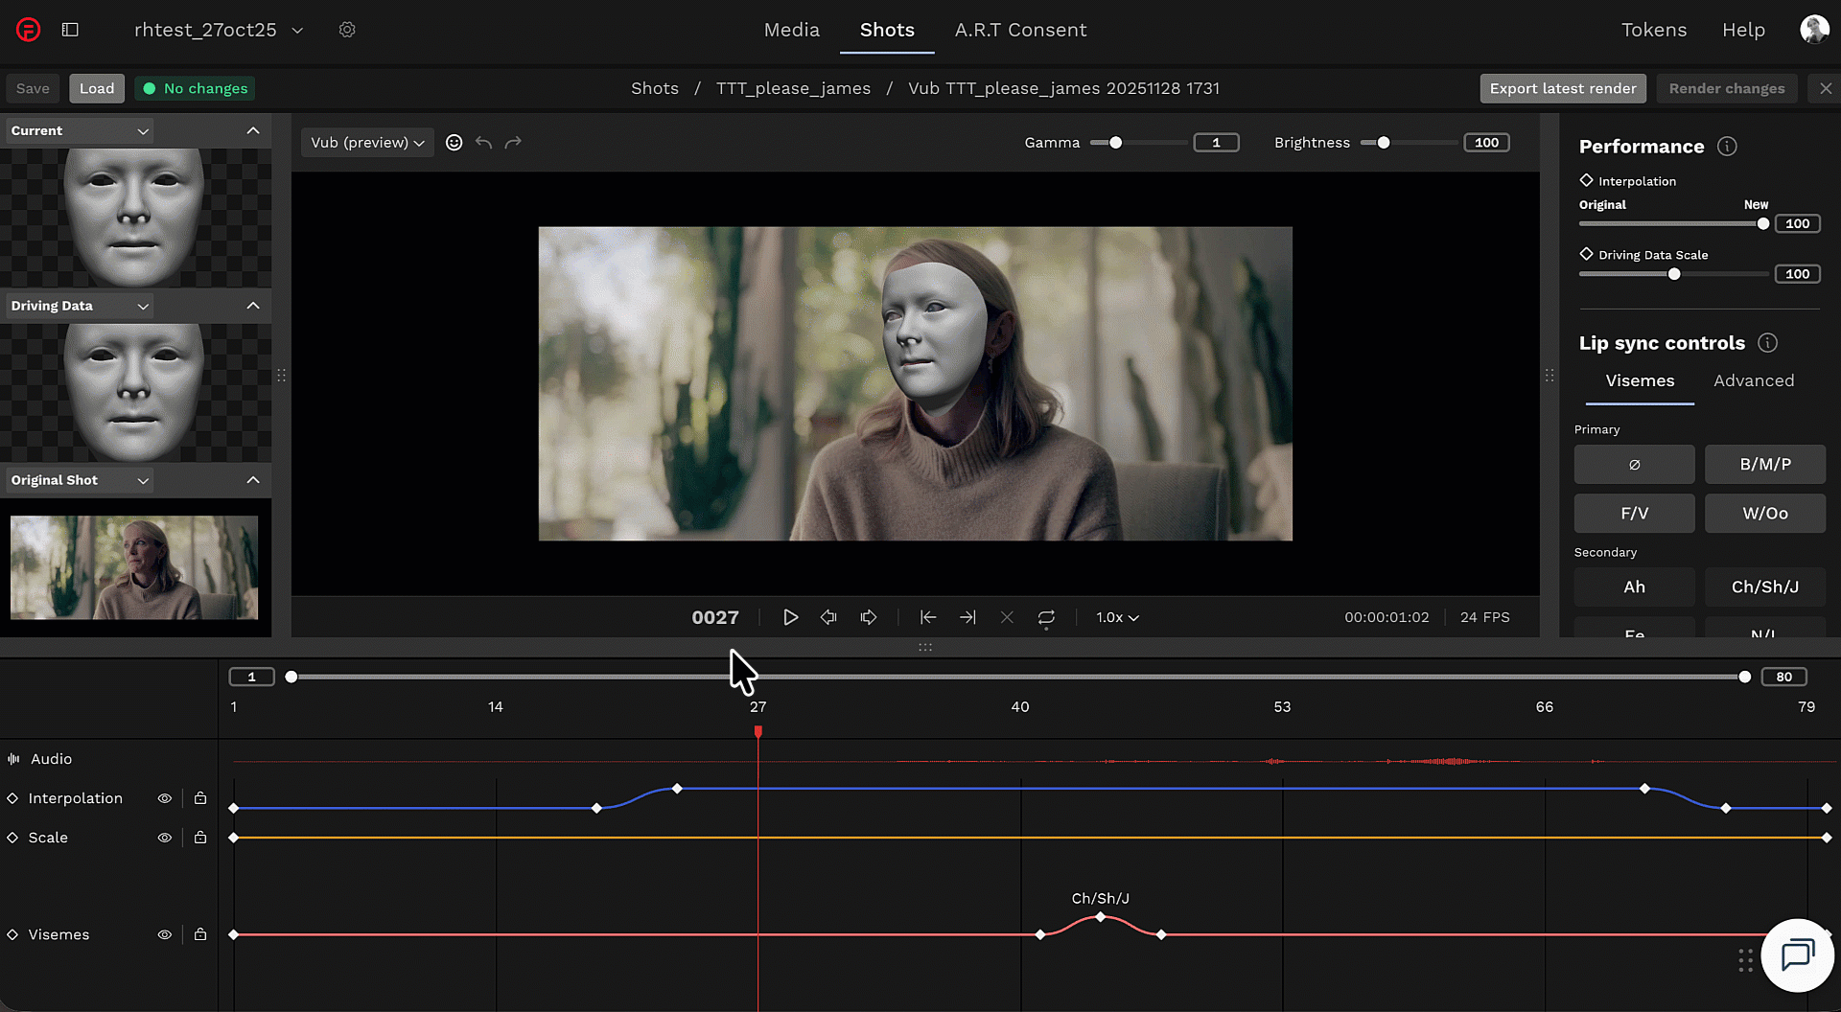Click the smiley face overlay icon

(454, 143)
